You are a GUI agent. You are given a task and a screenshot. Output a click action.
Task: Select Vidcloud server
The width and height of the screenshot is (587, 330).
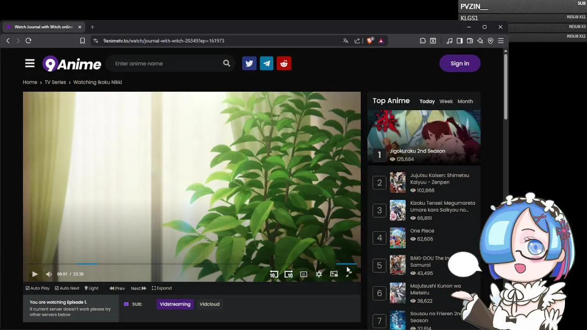click(210, 304)
